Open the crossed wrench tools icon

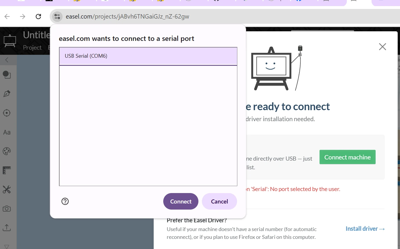[x=7, y=190]
